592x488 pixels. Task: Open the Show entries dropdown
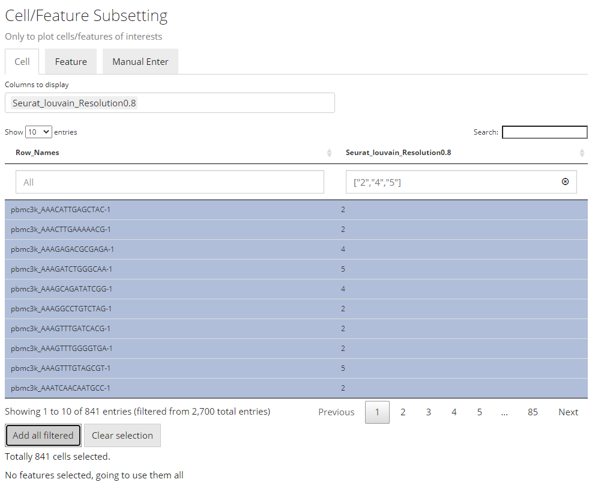(38, 132)
